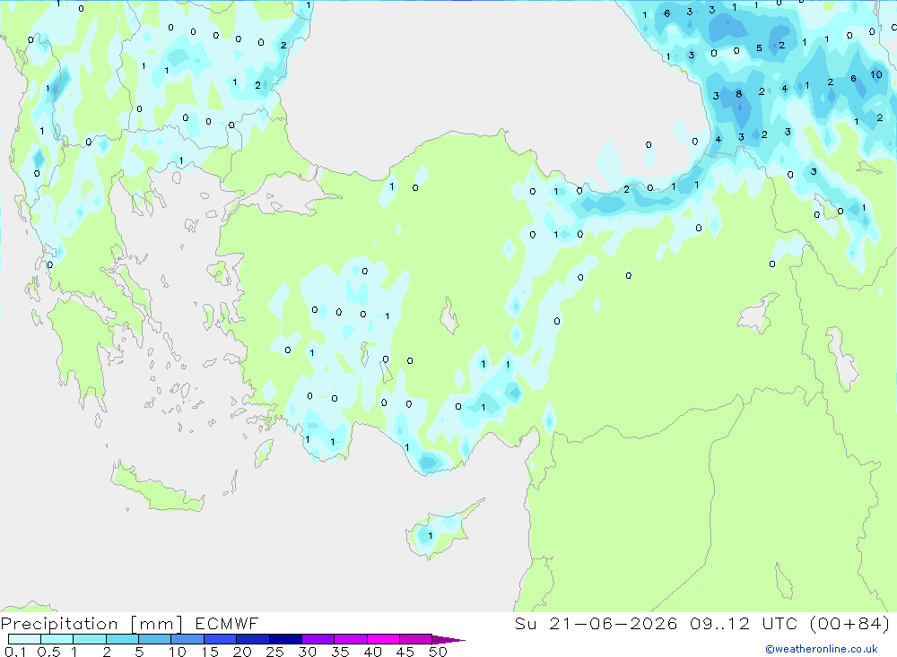
Task: Select the 35–40 mm legend swatch
Action: [x=350, y=639]
